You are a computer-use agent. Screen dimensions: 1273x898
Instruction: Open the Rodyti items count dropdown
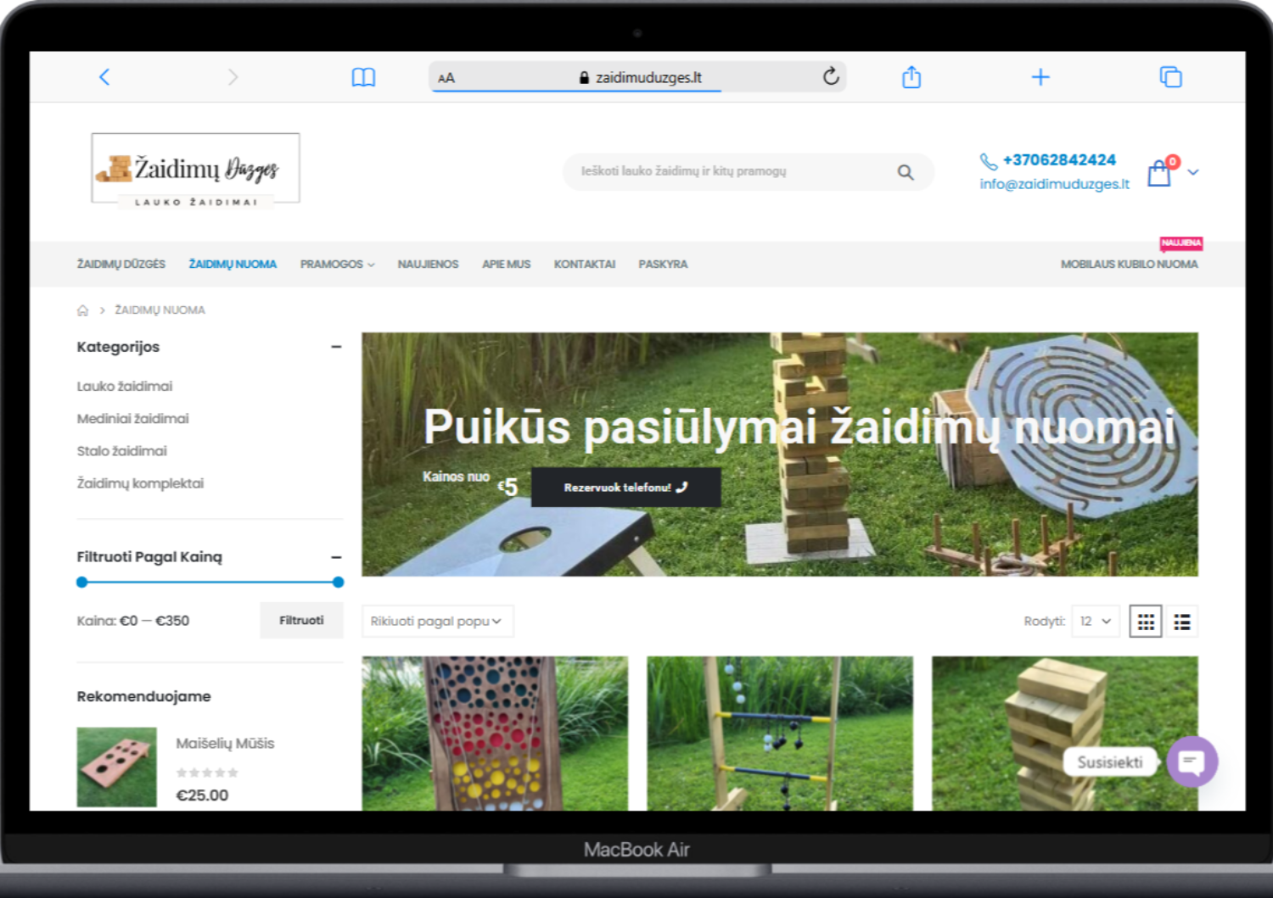pos(1096,622)
